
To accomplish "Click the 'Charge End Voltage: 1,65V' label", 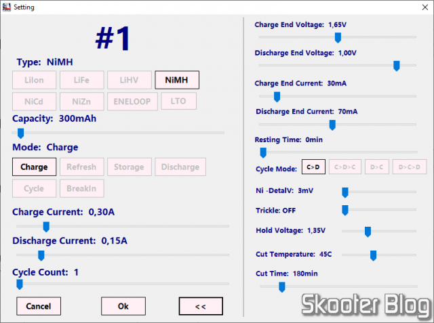I will (x=300, y=24).
